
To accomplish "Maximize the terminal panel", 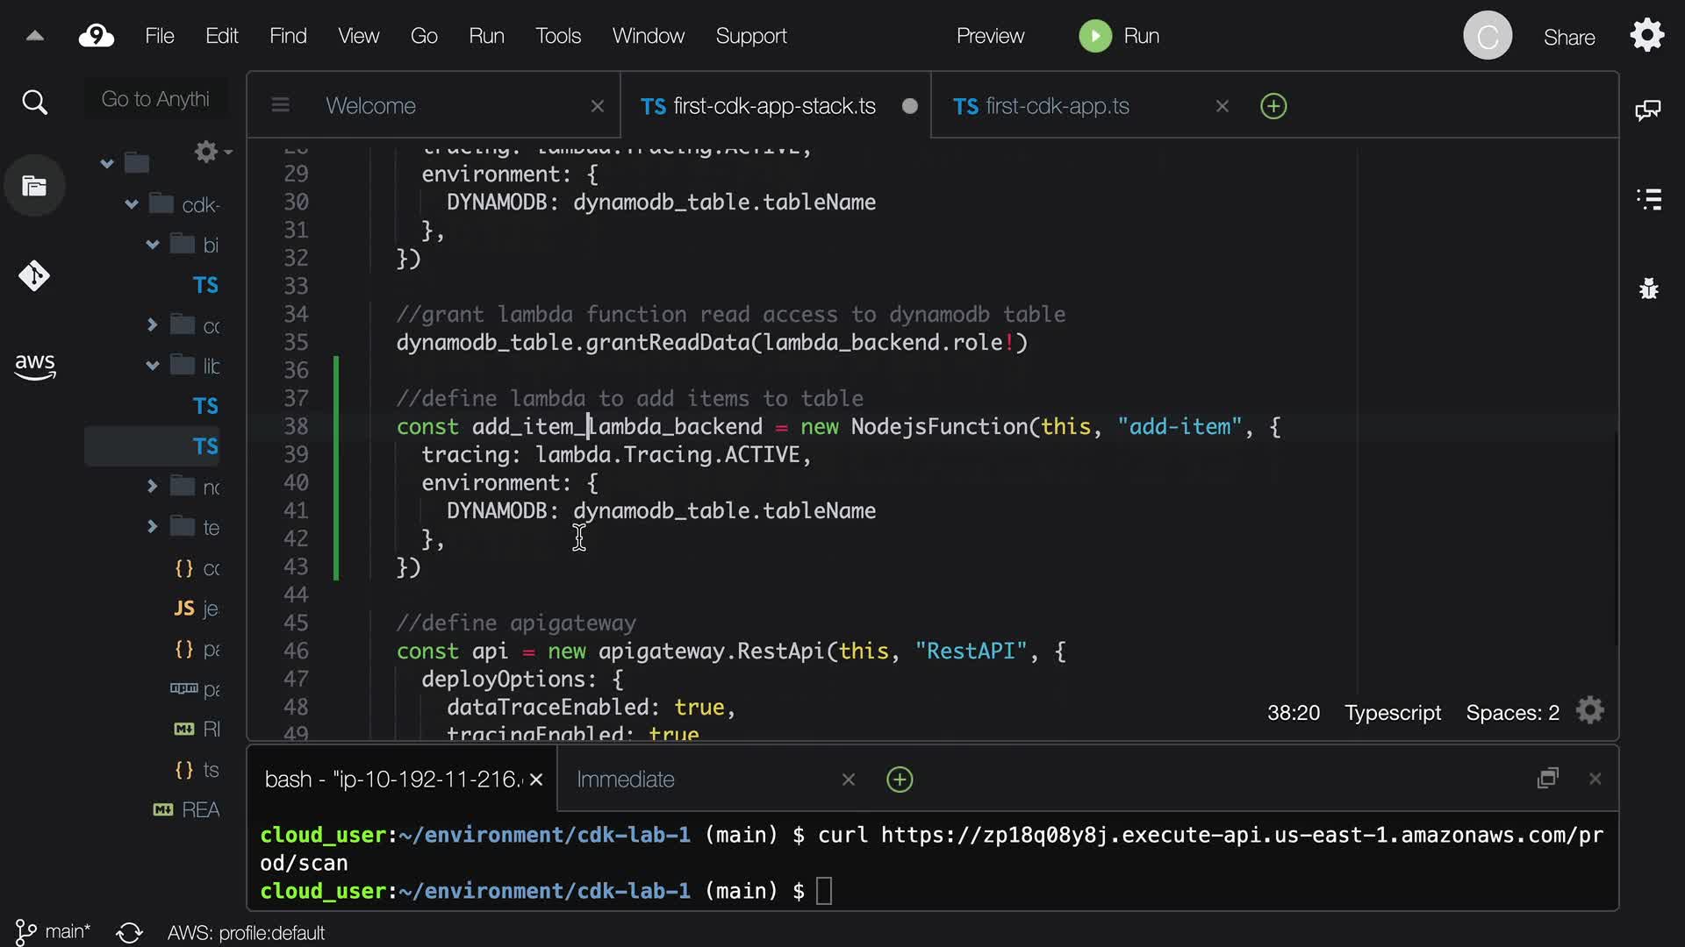I will pyautogui.click(x=1547, y=779).
